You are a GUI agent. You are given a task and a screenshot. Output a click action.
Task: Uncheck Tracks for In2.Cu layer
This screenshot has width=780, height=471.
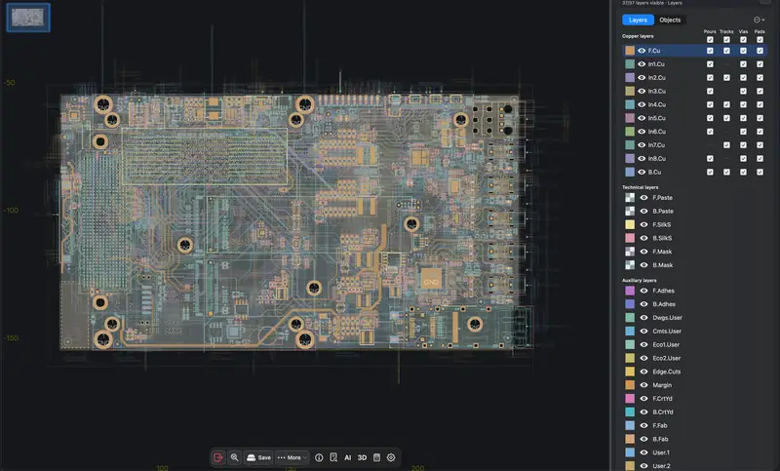726,78
